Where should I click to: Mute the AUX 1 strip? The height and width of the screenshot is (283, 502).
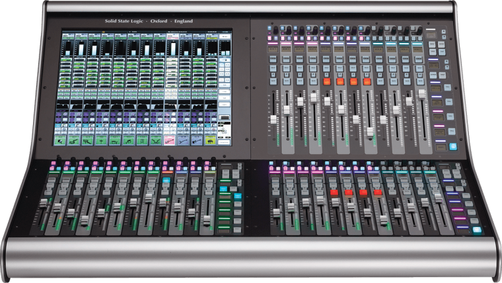[273, 81]
